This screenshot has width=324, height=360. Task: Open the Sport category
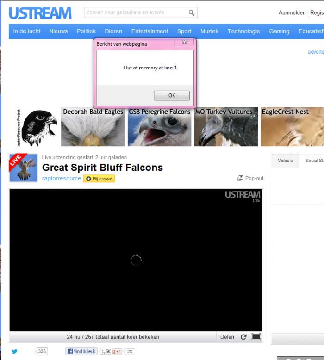tap(184, 31)
